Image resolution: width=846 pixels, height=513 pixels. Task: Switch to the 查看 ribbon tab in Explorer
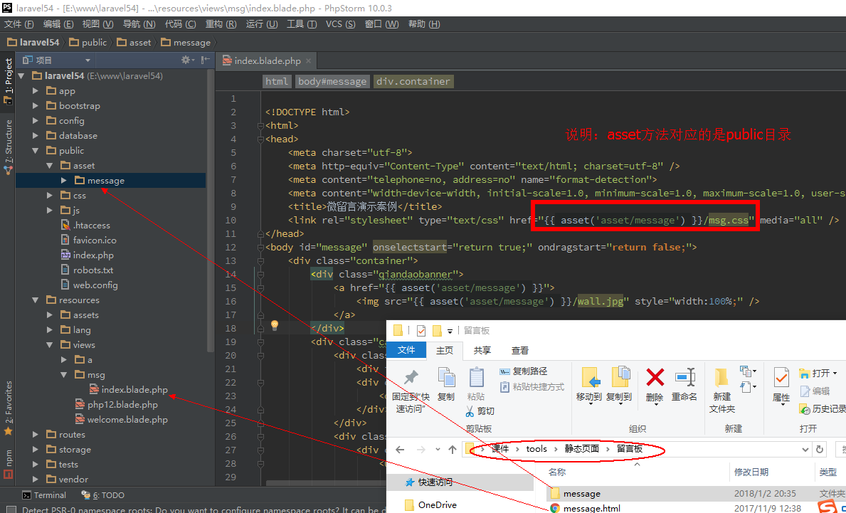tap(519, 350)
